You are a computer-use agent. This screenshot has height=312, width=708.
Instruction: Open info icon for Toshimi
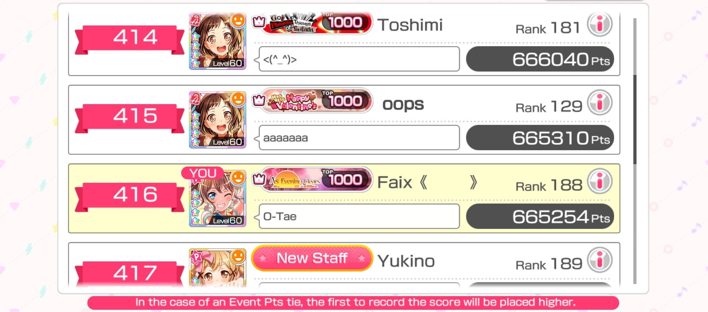pos(600,24)
